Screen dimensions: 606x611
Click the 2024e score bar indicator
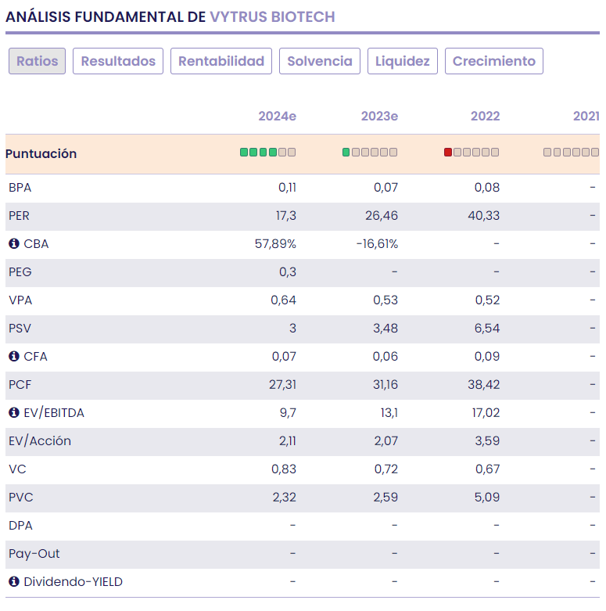[268, 153]
